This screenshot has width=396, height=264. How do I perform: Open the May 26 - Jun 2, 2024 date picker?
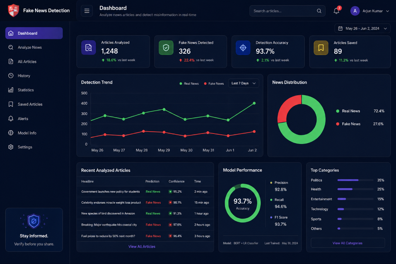362,28
